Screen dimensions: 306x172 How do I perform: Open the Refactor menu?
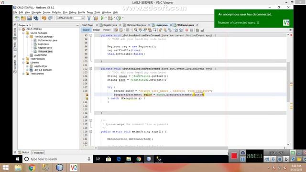57,12
